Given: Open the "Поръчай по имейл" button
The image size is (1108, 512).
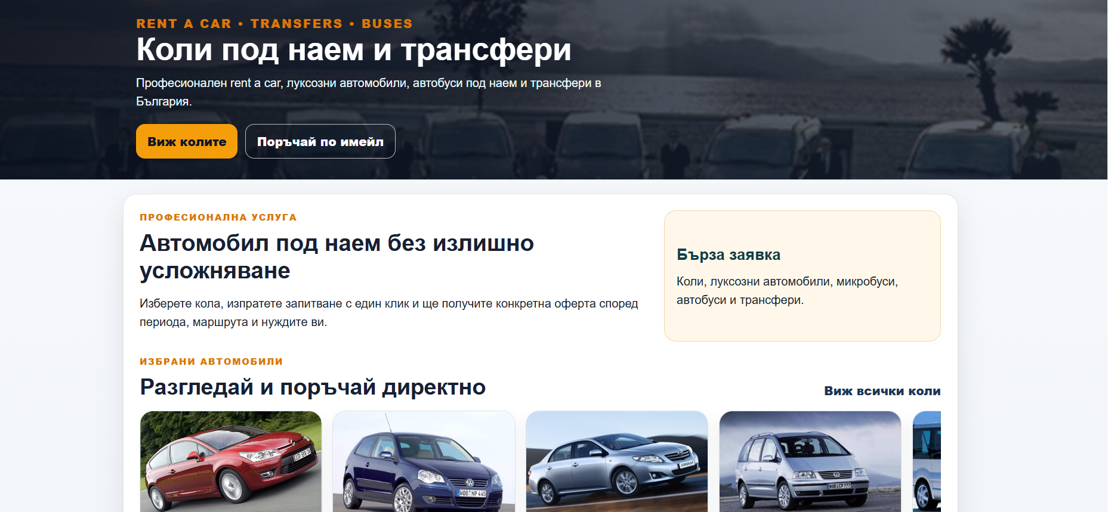Looking at the screenshot, I should [320, 141].
